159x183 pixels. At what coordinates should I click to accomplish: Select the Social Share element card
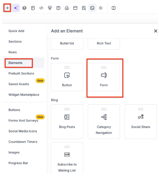[x=140, y=121]
